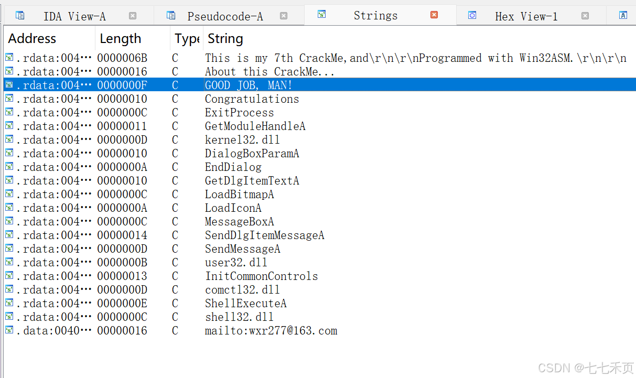Click string icon of GetModuleHandleA row

point(9,125)
